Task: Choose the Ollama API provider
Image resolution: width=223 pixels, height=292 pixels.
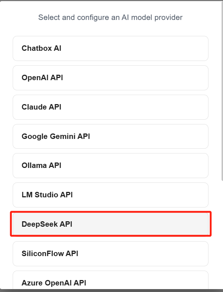Action: pos(110,165)
